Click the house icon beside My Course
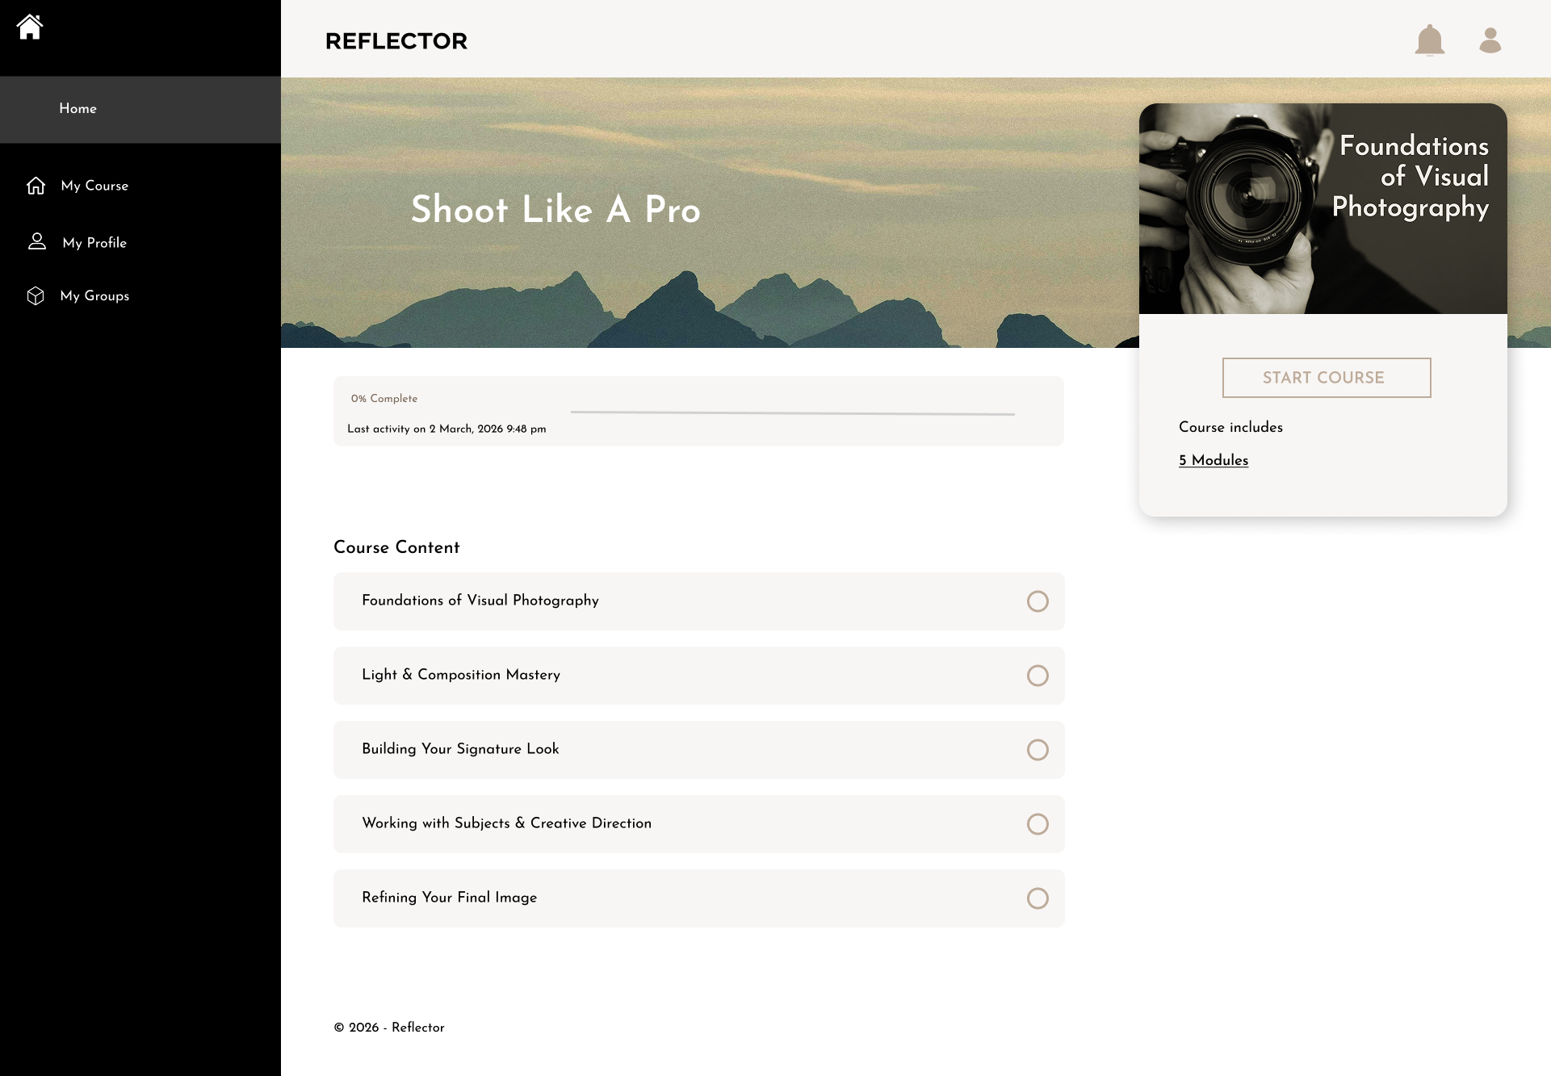This screenshot has width=1551, height=1076. (x=36, y=186)
